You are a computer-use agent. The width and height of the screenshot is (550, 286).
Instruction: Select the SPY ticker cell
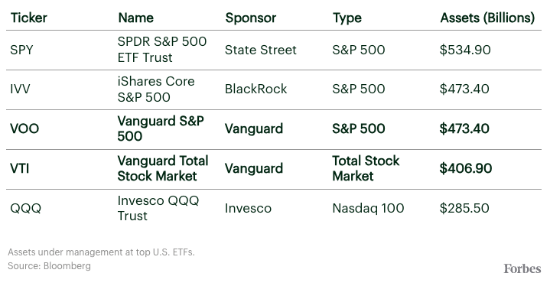pyautogui.click(x=21, y=50)
